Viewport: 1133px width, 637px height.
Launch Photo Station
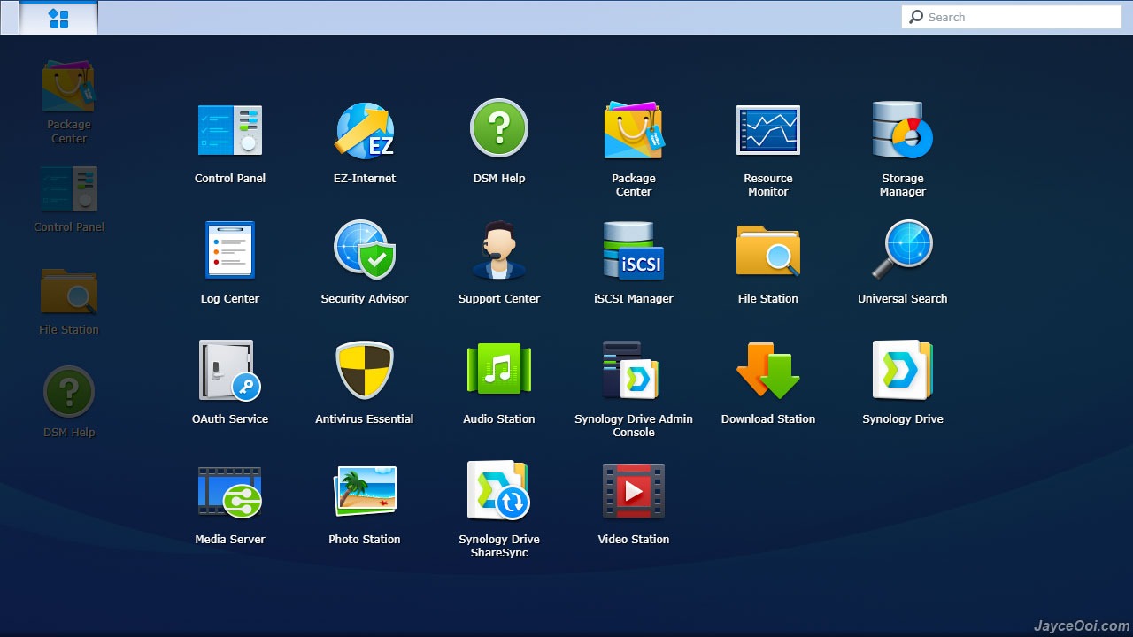click(365, 491)
